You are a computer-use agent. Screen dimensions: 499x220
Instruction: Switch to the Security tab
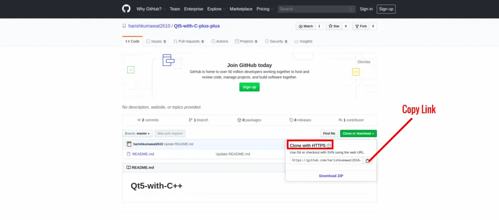276,41
